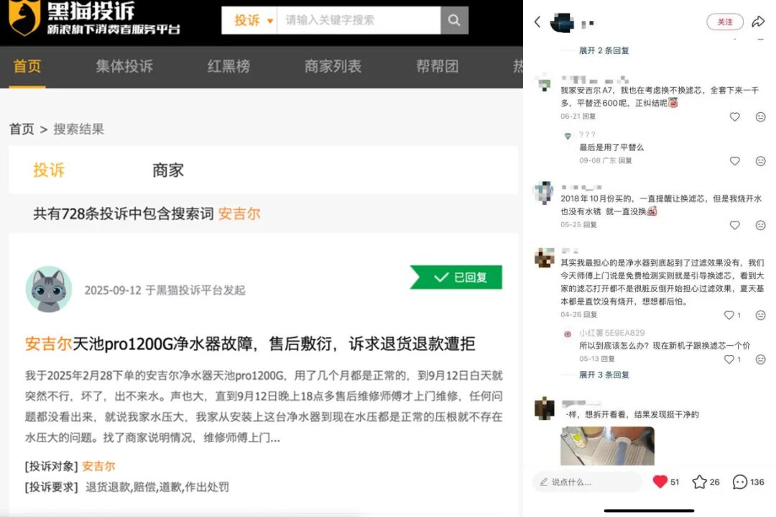Open the filter photo in the comment
This screenshot has height=517, width=776.
[x=607, y=446]
